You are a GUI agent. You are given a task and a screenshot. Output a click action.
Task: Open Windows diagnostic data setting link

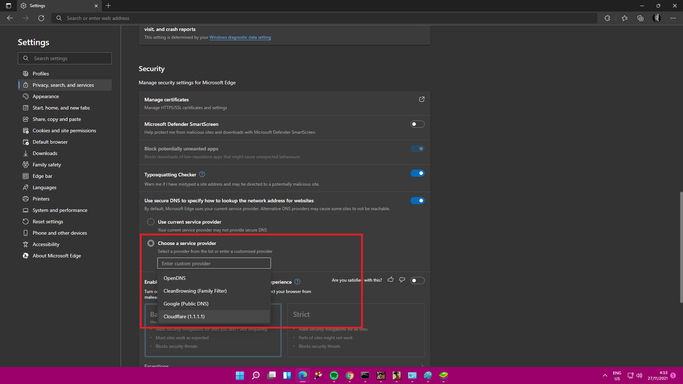(240, 37)
